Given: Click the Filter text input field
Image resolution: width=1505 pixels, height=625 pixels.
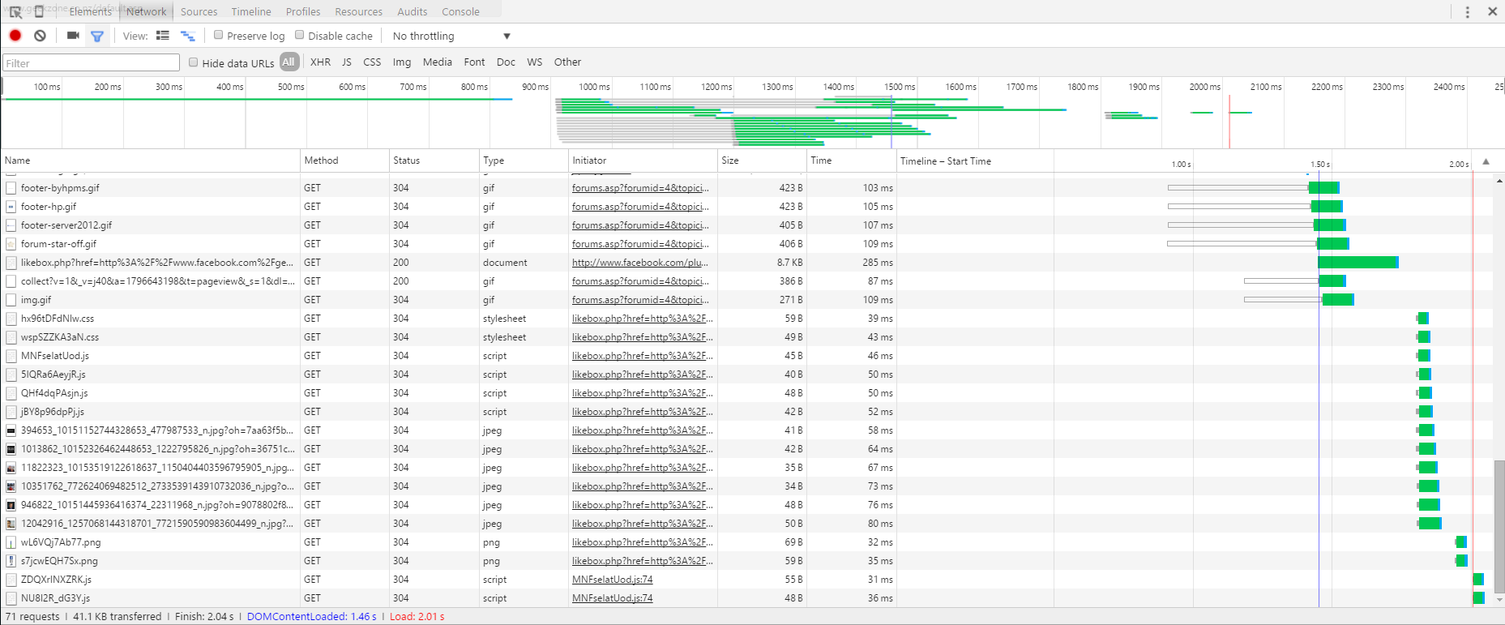Looking at the screenshot, I should [x=91, y=63].
